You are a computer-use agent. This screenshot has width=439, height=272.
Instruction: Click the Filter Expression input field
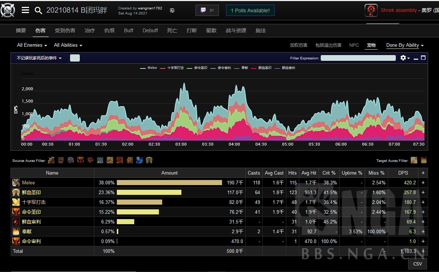tap(358, 58)
